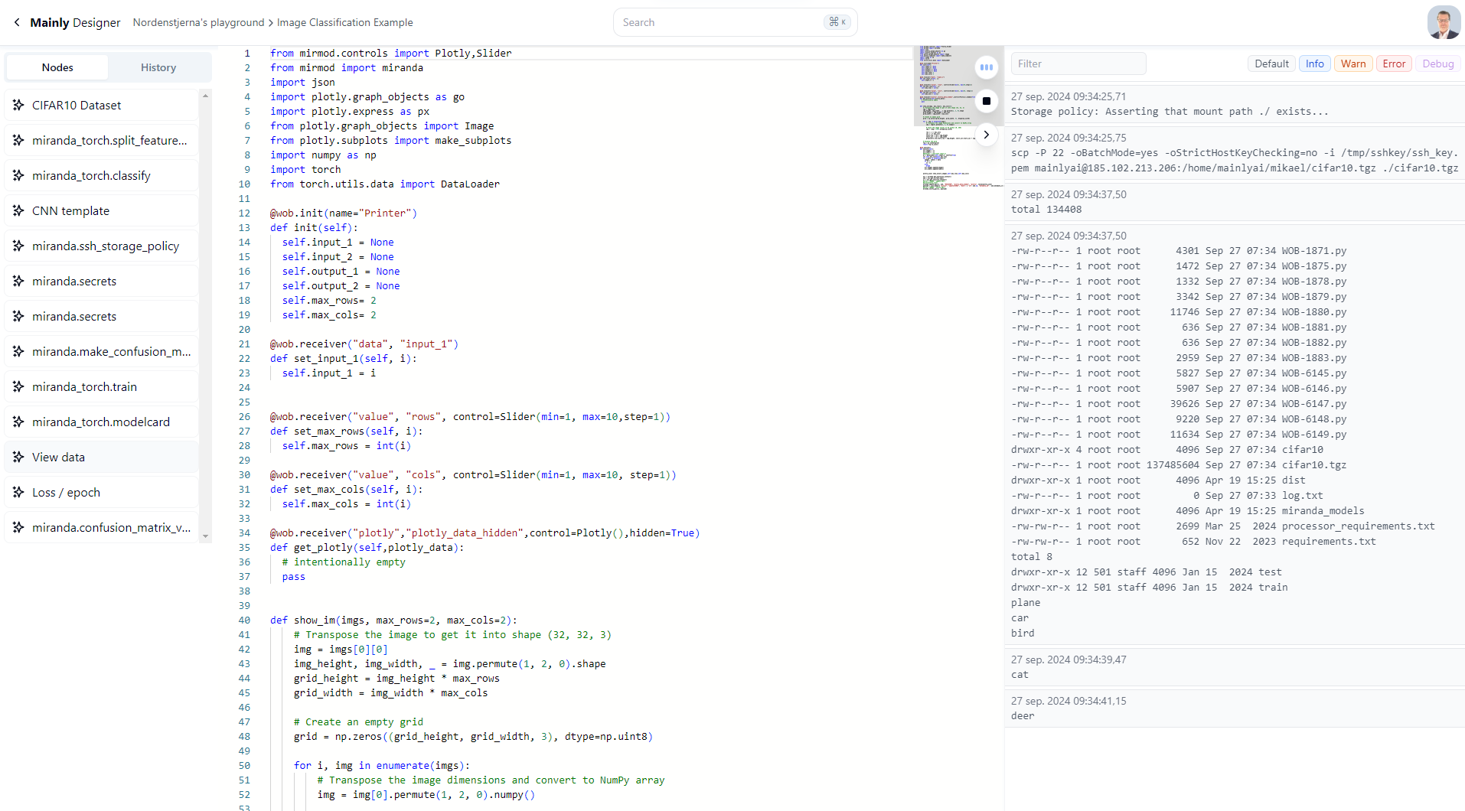Click the round three-bar button above the stop button
Image resolution: width=1465 pixels, height=811 pixels.
(x=987, y=67)
